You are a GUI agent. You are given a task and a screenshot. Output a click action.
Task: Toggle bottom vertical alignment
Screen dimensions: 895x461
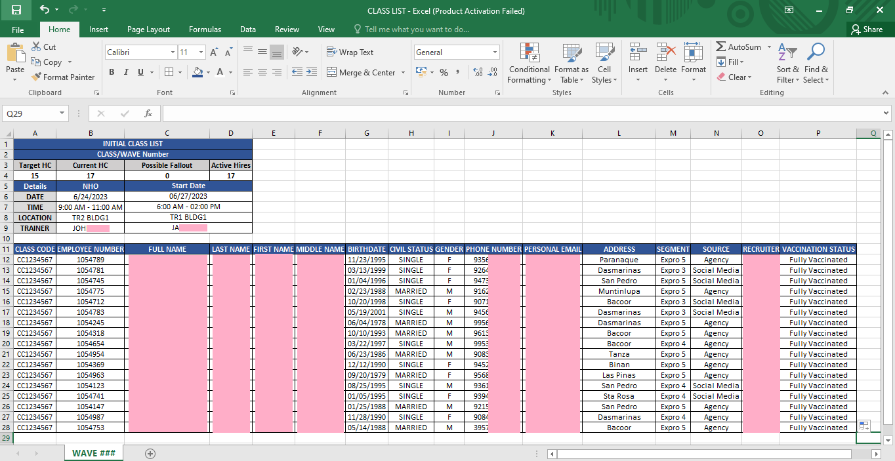point(276,51)
